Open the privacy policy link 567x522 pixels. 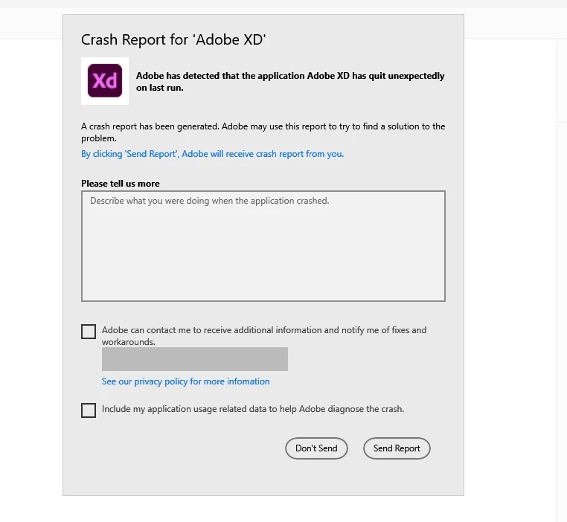pyautogui.click(x=185, y=381)
